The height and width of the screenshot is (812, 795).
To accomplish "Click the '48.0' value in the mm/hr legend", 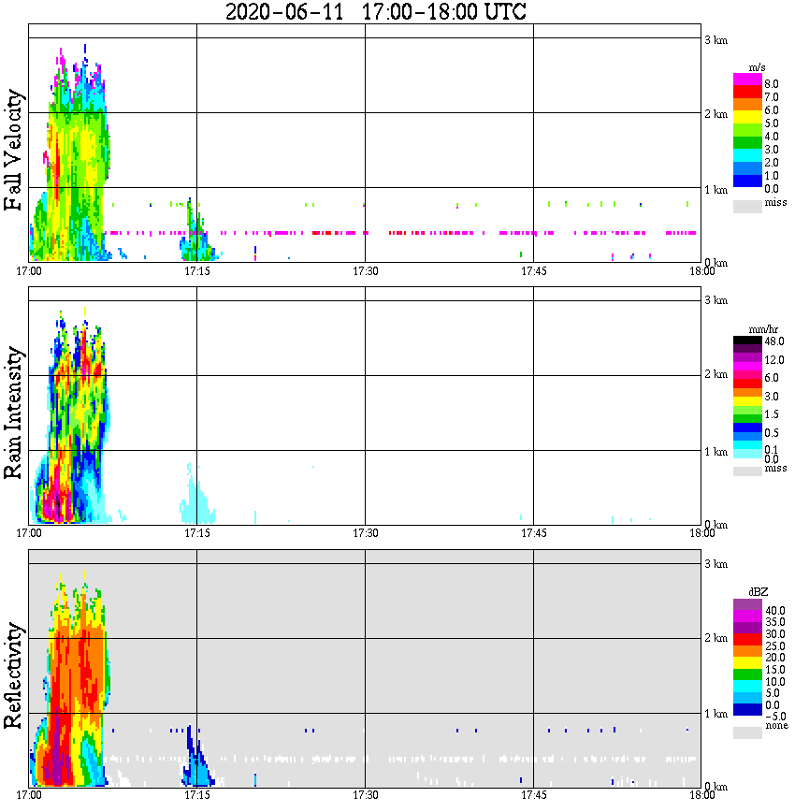I will click(x=774, y=341).
